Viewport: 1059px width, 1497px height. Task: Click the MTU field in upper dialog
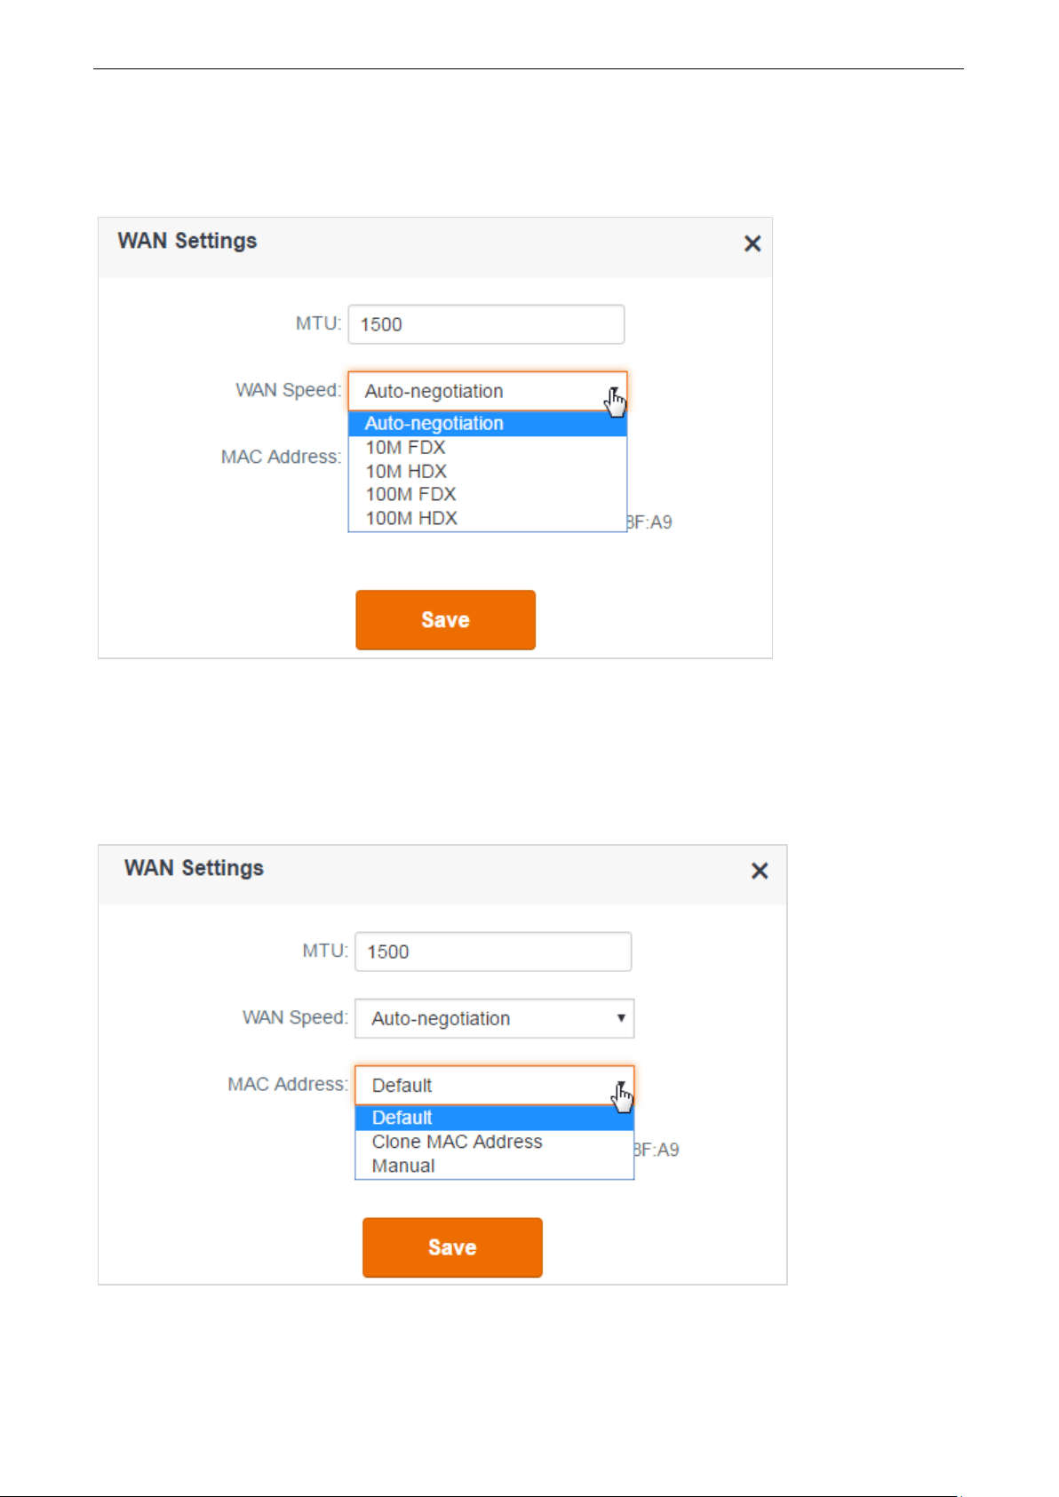tap(487, 324)
